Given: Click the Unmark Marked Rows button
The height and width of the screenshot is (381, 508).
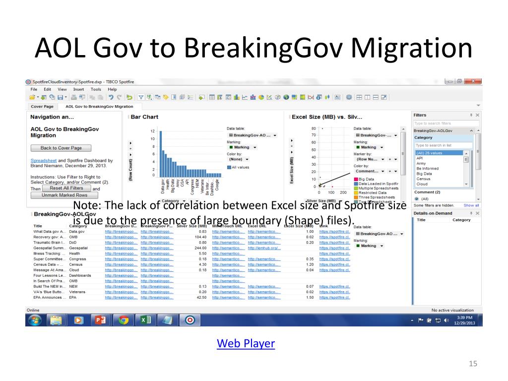Looking at the screenshot, I should pos(64,195).
